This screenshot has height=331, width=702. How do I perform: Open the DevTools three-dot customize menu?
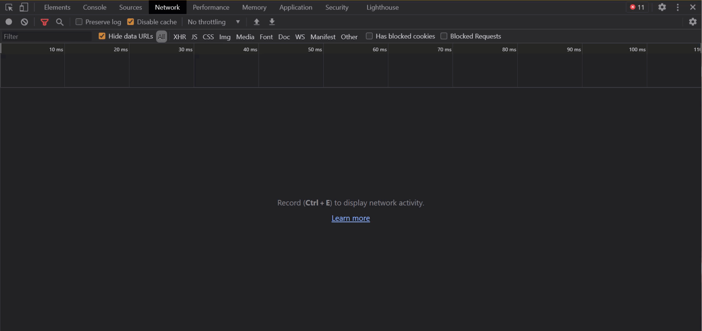click(677, 7)
